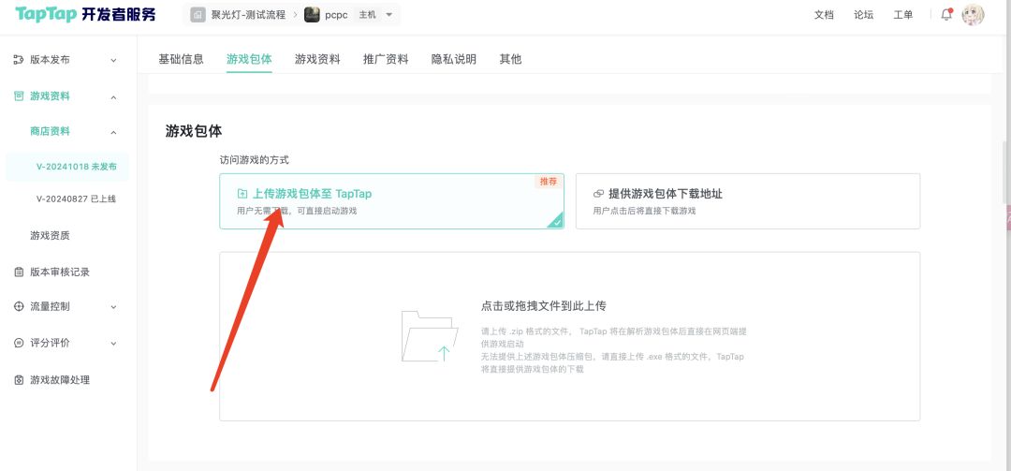Click 用户点击后将直接下载游戏 description text
The image size is (1011, 471).
coord(644,211)
